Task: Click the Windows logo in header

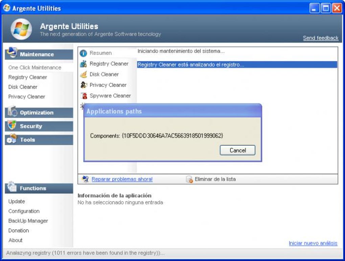Action: click(x=21, y=29)
